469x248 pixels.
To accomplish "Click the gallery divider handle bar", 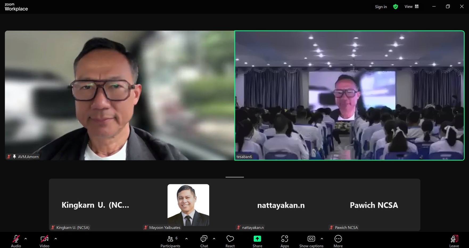I will click(x=234, y=177).
